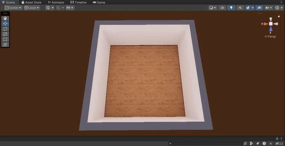Image resolution: width=285 pixels, height=146 pixels.
Task: Open the draw mode shading dropdown
Action: point(213,8)
